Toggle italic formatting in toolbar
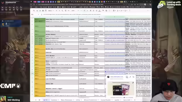Screen dimensions: 182x102 click(94, 10)
